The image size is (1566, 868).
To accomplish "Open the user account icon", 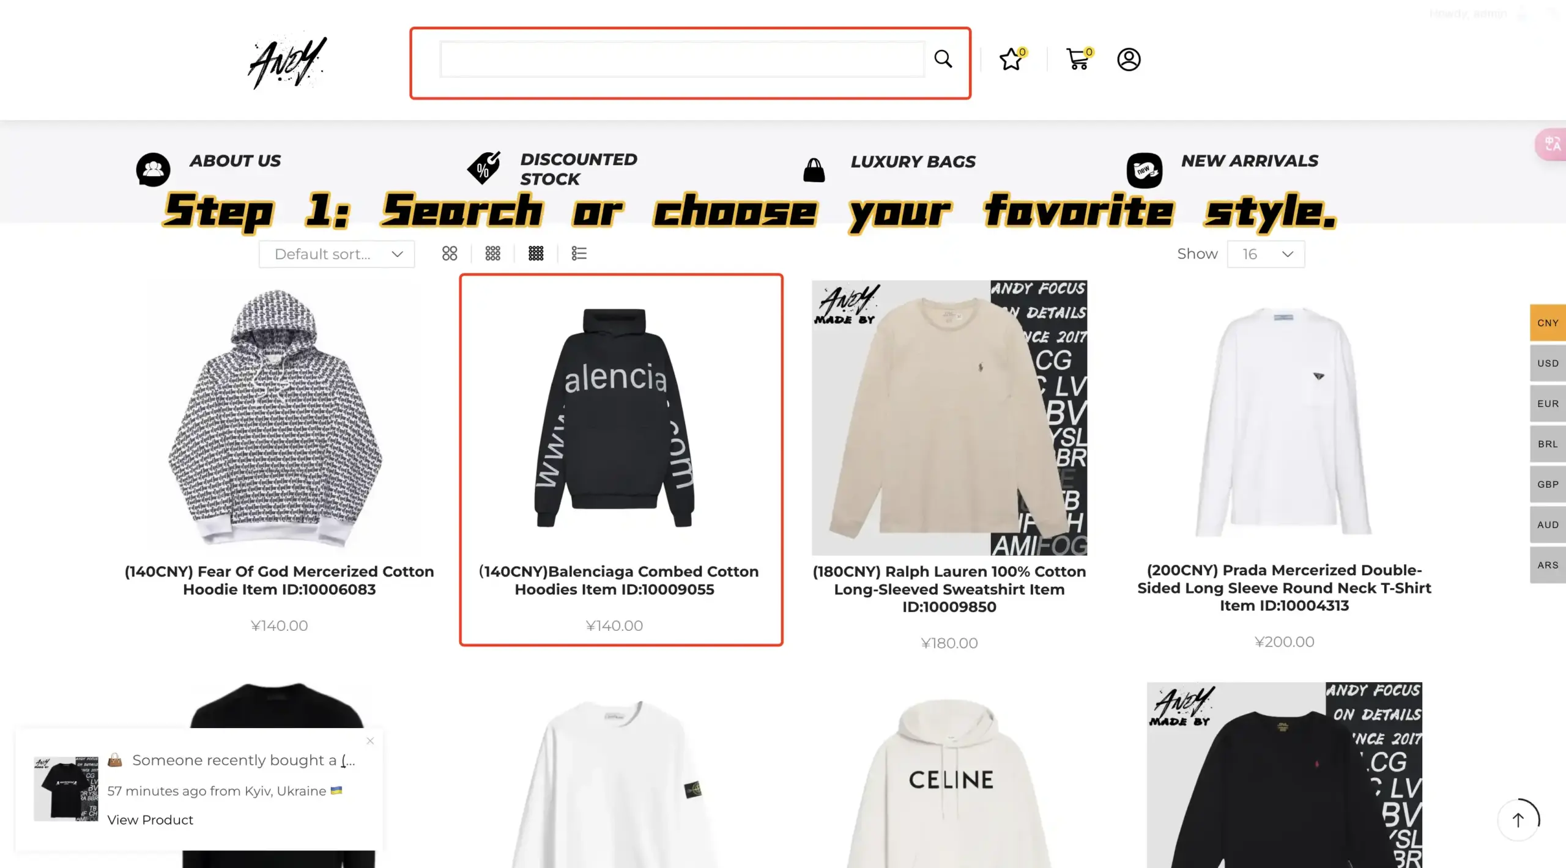I will [1129, 59].
